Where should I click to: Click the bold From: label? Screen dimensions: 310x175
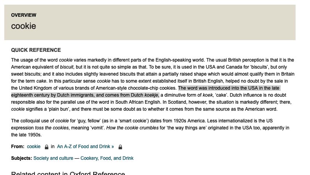tap(18, 147)
